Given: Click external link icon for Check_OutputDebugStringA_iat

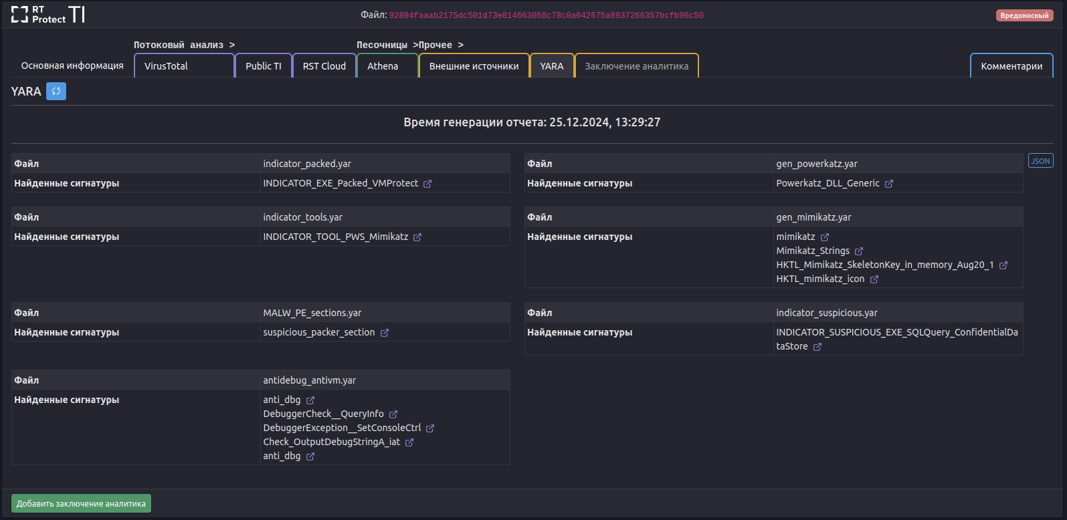Looking at the screenshot, I should pyautogui.click(x=409, y=442).
